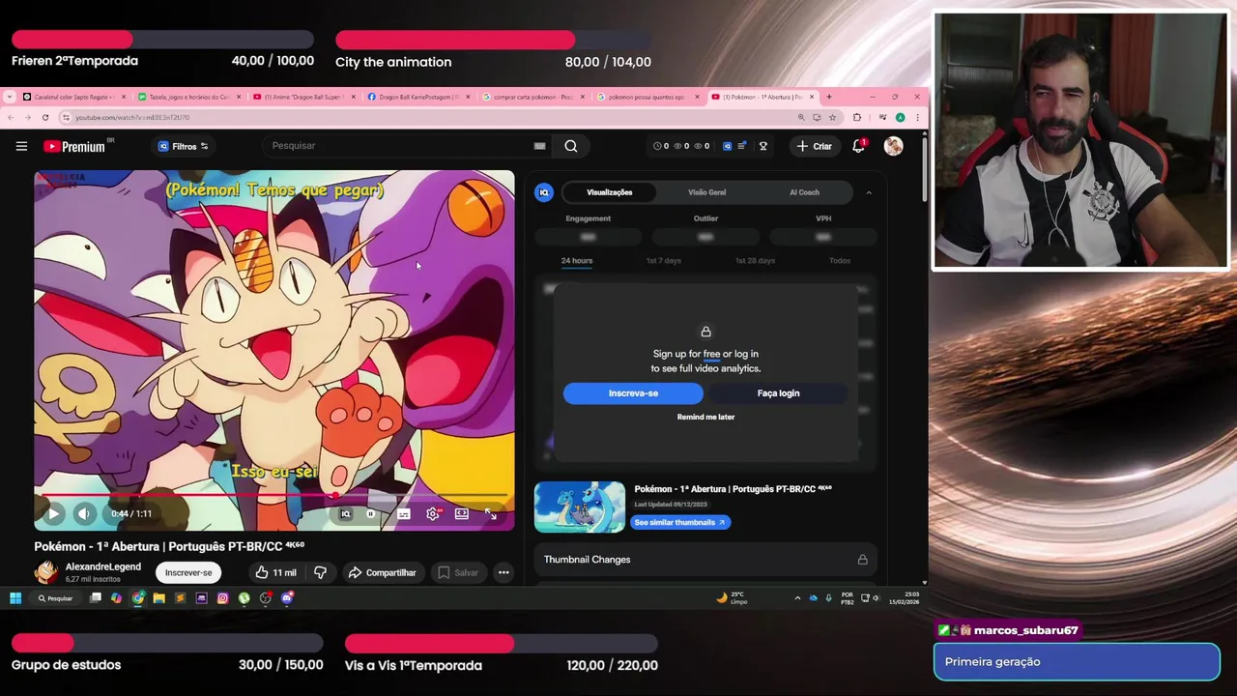Like the video with 11 mil likes

coord(274,572)
